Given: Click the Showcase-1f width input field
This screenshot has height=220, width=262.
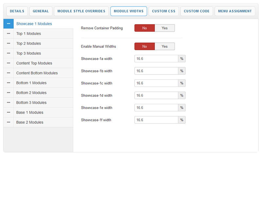Looking at the screenshot, I should coord(156,120).
